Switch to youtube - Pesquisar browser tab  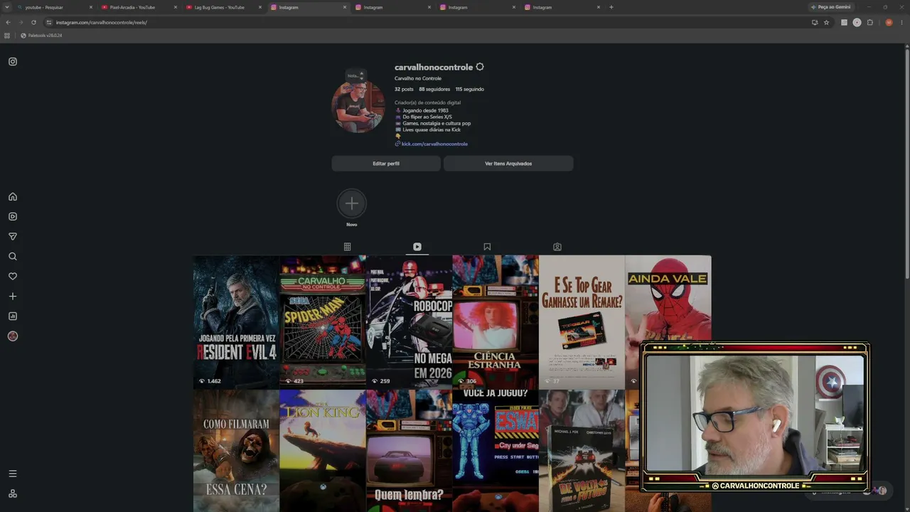click(53, 7)
